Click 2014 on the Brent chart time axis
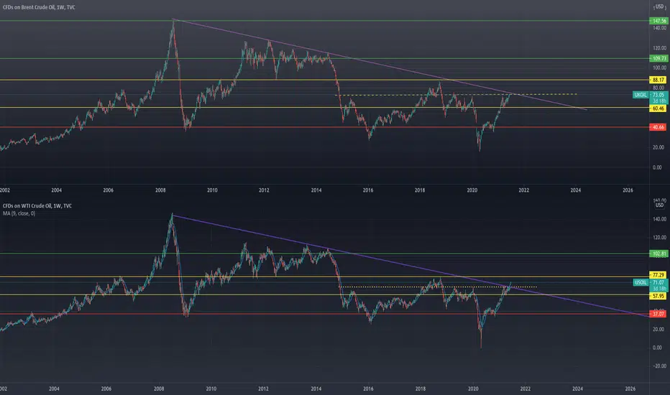Image resolution: width=670 pixels, height=395 pixels. click(x=316, y=190)
